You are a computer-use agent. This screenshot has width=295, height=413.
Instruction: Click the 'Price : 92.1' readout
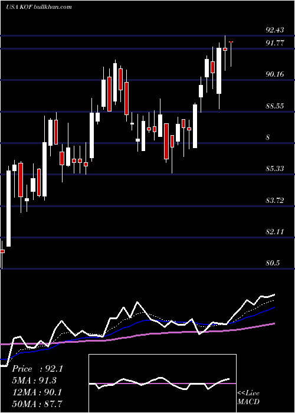[x=37, y=369]
